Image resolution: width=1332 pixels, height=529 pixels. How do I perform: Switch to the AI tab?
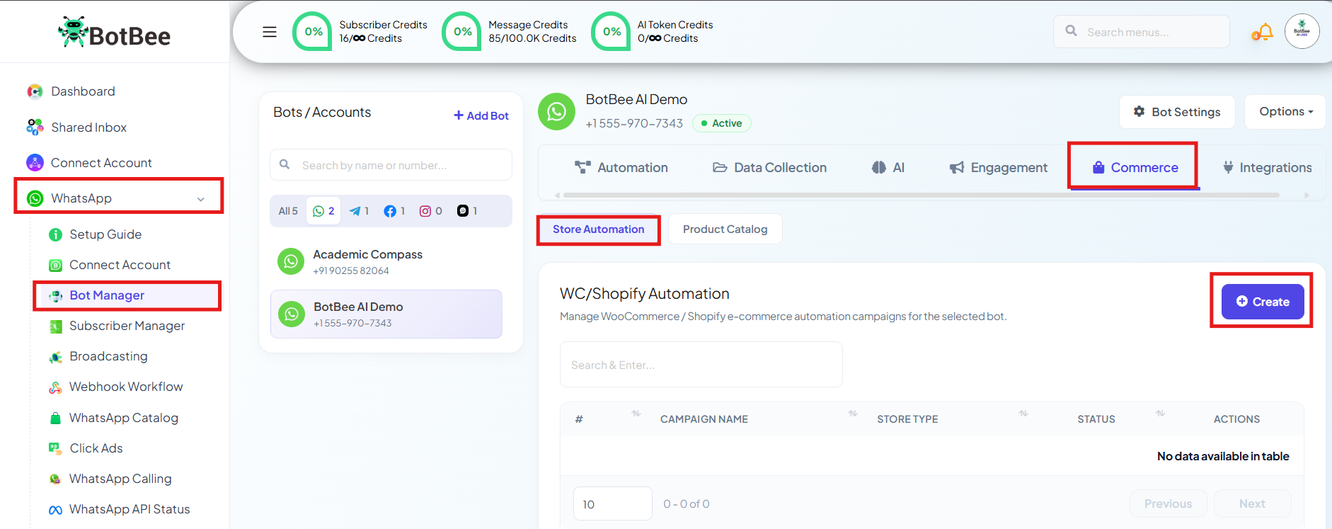(x=888, y=168)
